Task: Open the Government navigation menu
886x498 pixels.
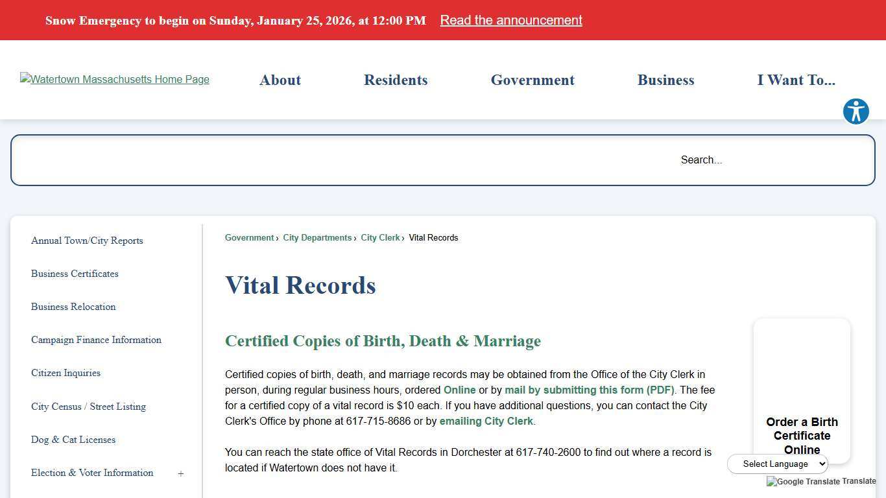Action: click(x=533, y=80)
